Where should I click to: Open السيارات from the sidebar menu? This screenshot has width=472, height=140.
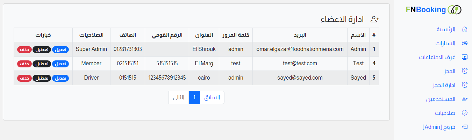(445, 43)
